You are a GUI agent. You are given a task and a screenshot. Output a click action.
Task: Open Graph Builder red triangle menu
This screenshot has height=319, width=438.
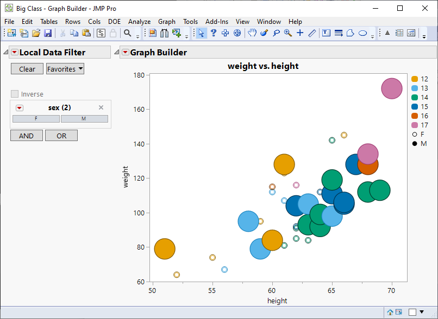pyautogui.click(x=126, y=52)
